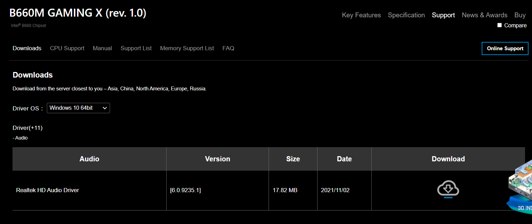532x224 pixels.
Task: Open the Manual tab
Action: pos(102,48)
